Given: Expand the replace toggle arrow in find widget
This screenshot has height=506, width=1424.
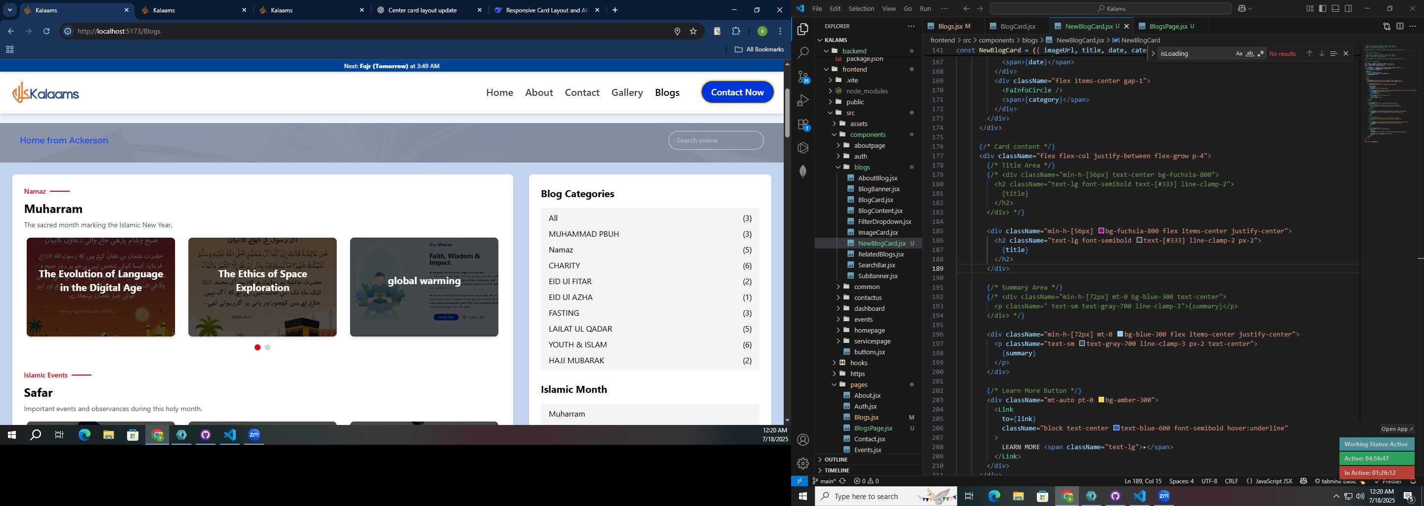Looking at the screenshot, I should coord(1153,53).
